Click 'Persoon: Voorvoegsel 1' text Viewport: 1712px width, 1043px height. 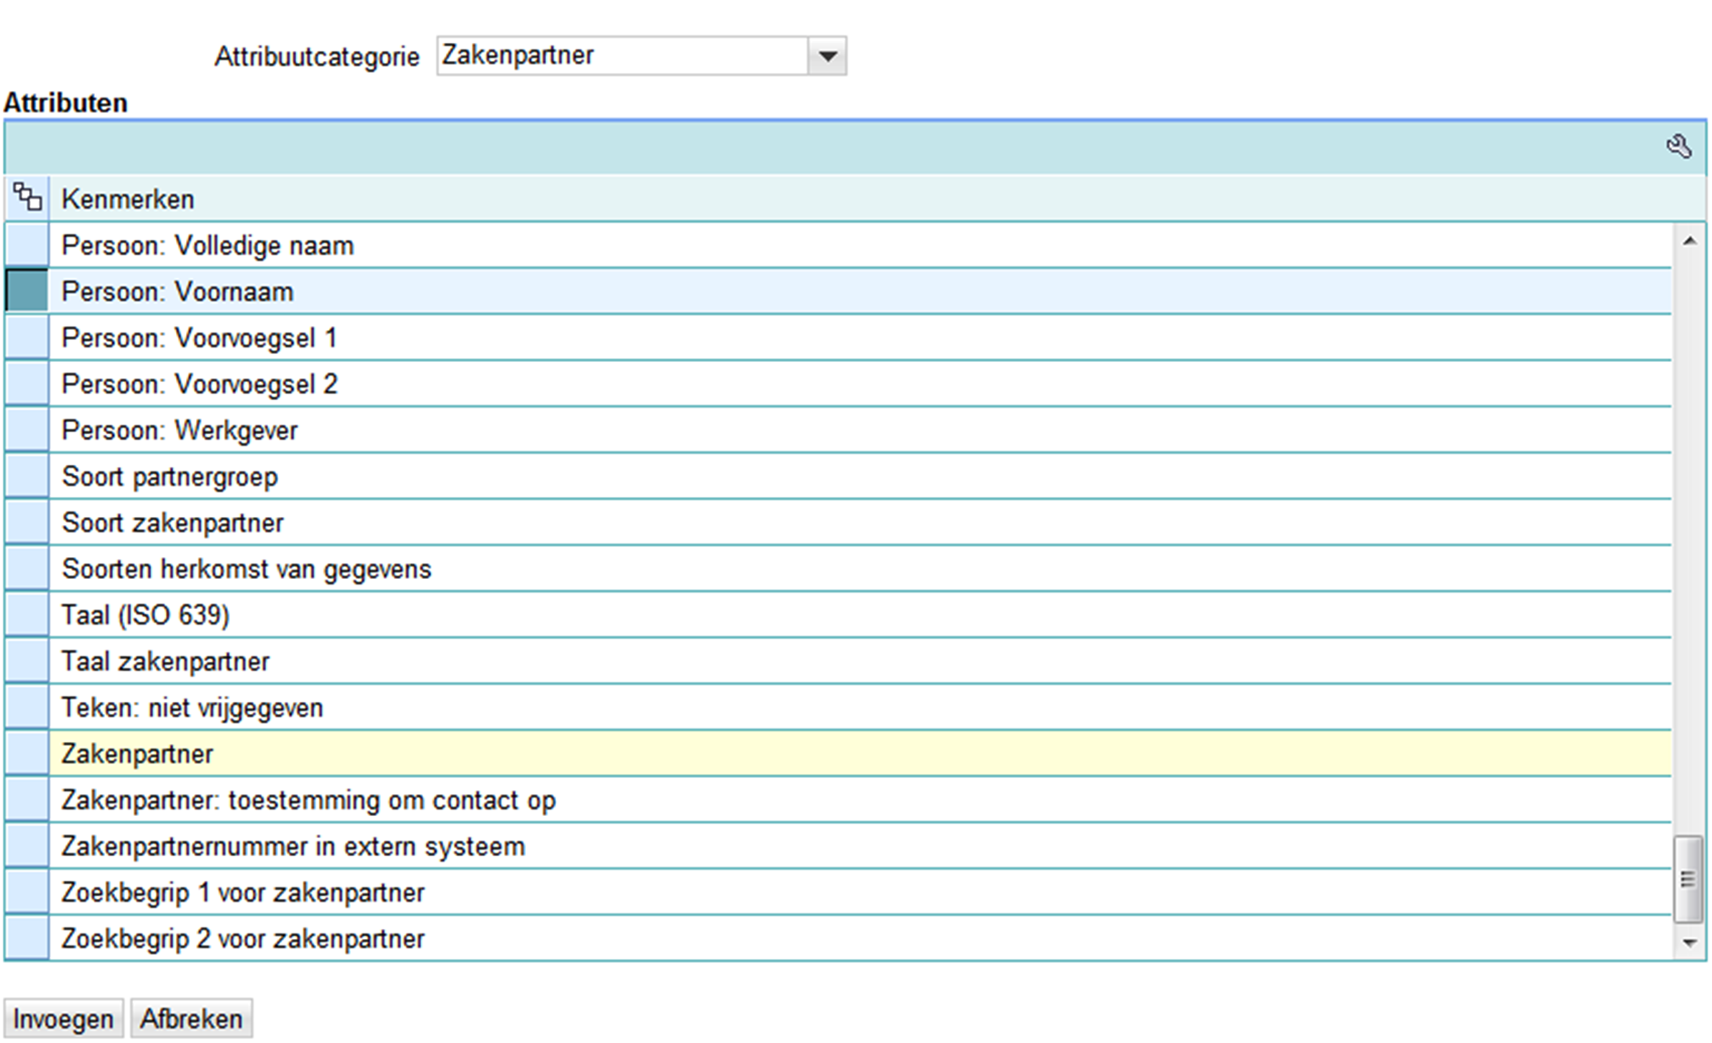click(199, 339)
